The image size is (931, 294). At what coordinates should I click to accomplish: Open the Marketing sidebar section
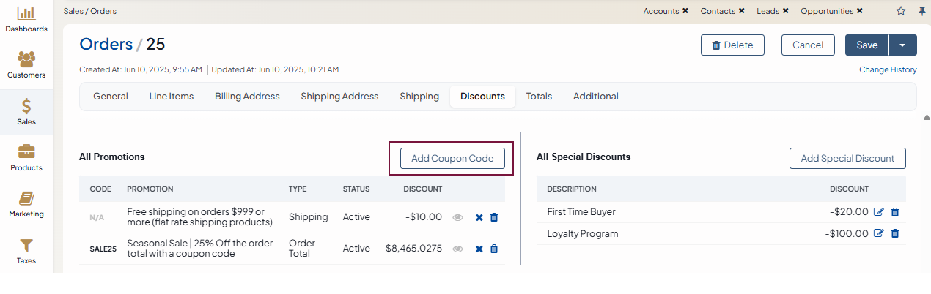click(x=26, y=199)
